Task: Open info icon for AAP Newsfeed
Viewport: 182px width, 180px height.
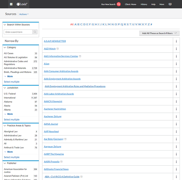Action: [x=176, y=132]
